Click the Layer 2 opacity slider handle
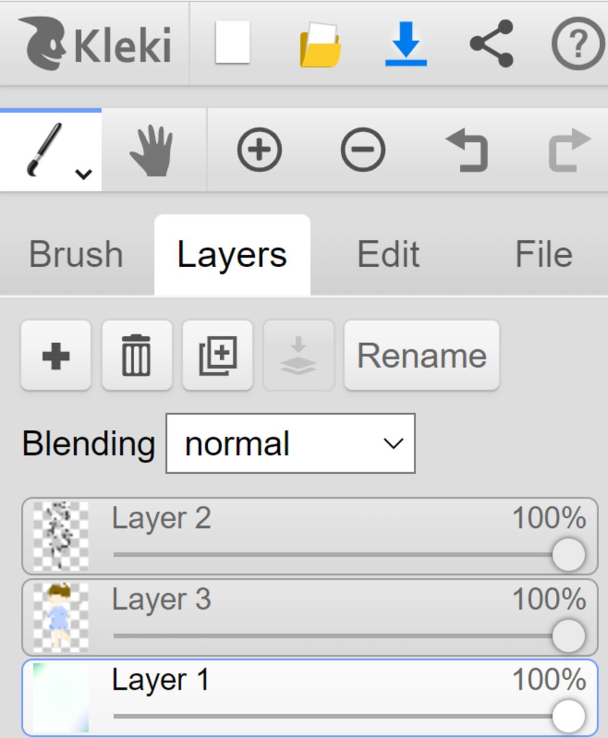Screen dimensions: 608x738 point(568,555)
